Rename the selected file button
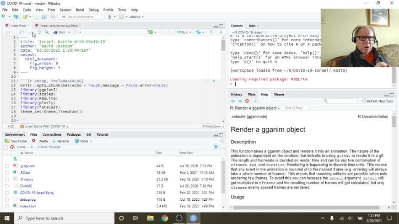Screen dimensions: 399x224 [x=60, y=141]
